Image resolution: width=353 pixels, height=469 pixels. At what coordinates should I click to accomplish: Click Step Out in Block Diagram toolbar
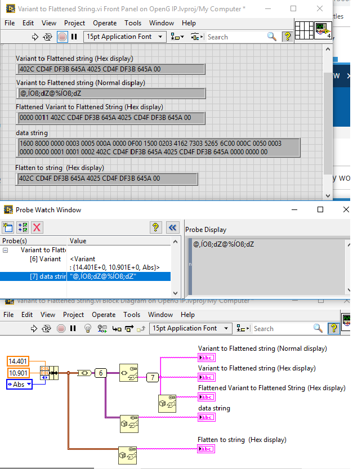tap(141, 329)
